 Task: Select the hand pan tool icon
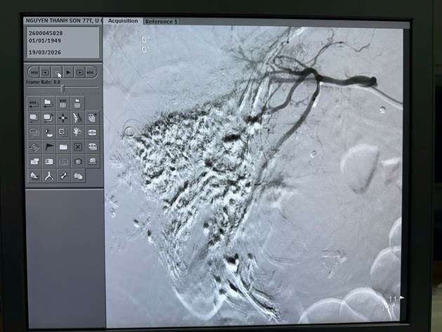coord(77,132)
